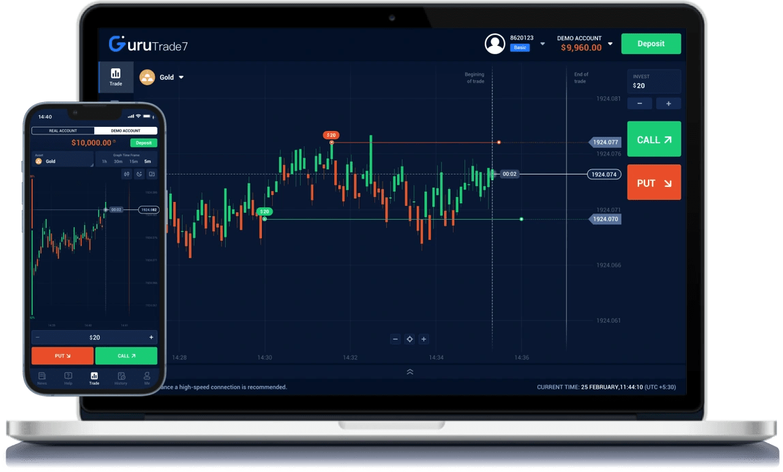Enable the 15m time frame
Image resolution: width=783 pixels, height=472 pixels.
[x=134, y=161]
